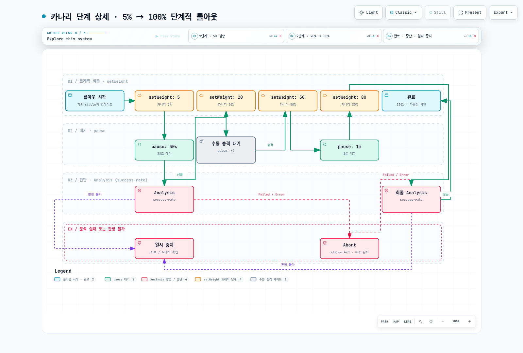Select guided view 01 1단계 5% 검증
The image size is (523, 353).
(x=236, y=36)
